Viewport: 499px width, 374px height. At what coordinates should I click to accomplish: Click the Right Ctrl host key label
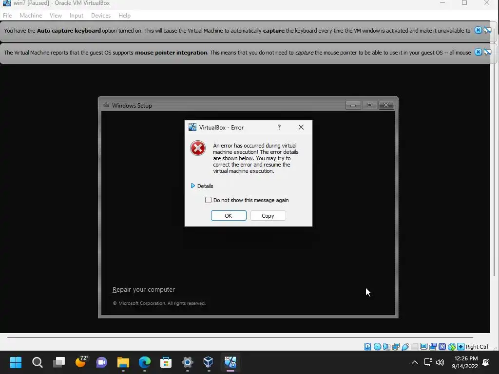477,347
